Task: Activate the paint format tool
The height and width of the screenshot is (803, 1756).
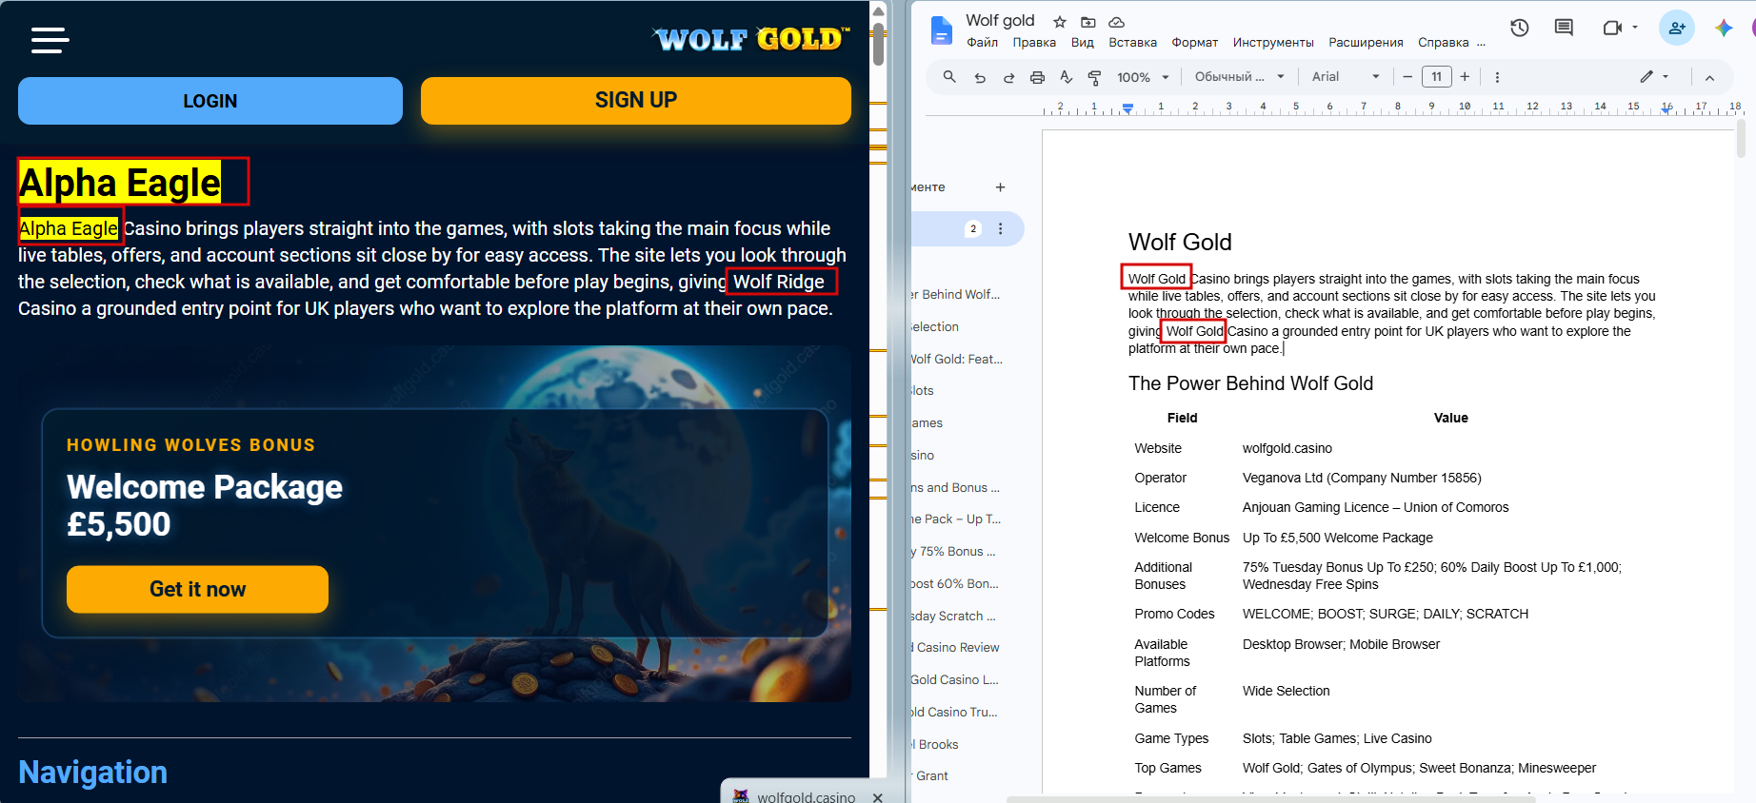Action: point(1094,77)
